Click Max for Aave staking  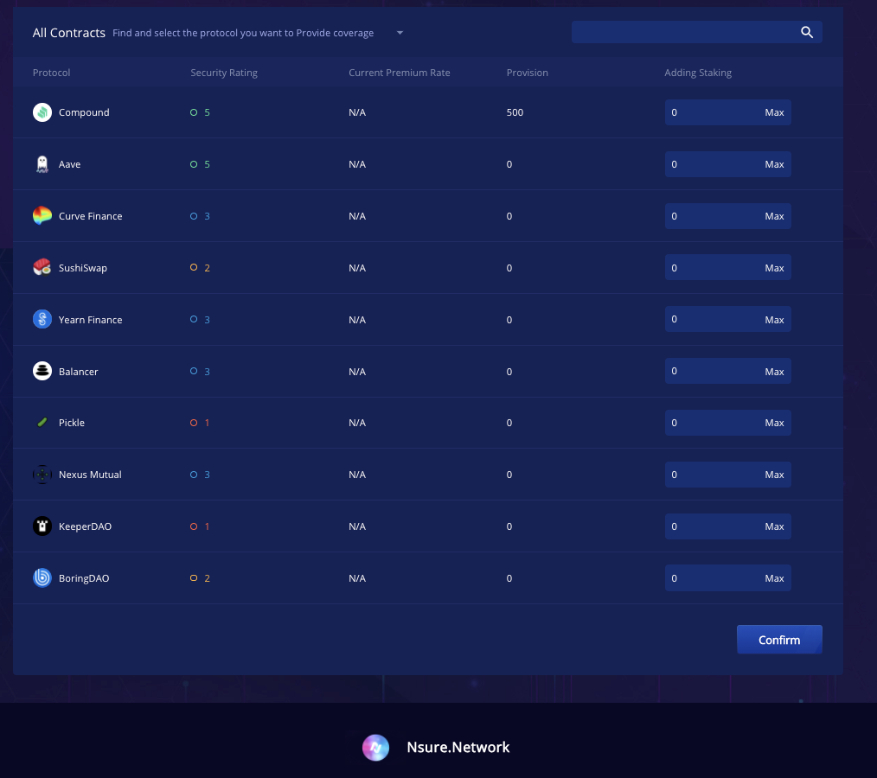774,164
